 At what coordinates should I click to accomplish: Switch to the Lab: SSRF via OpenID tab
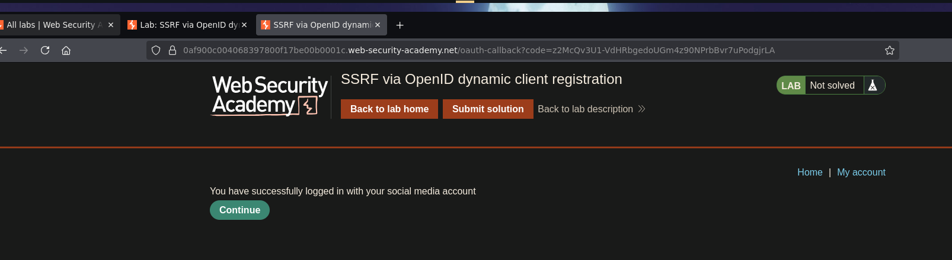[x=188, y=25]
